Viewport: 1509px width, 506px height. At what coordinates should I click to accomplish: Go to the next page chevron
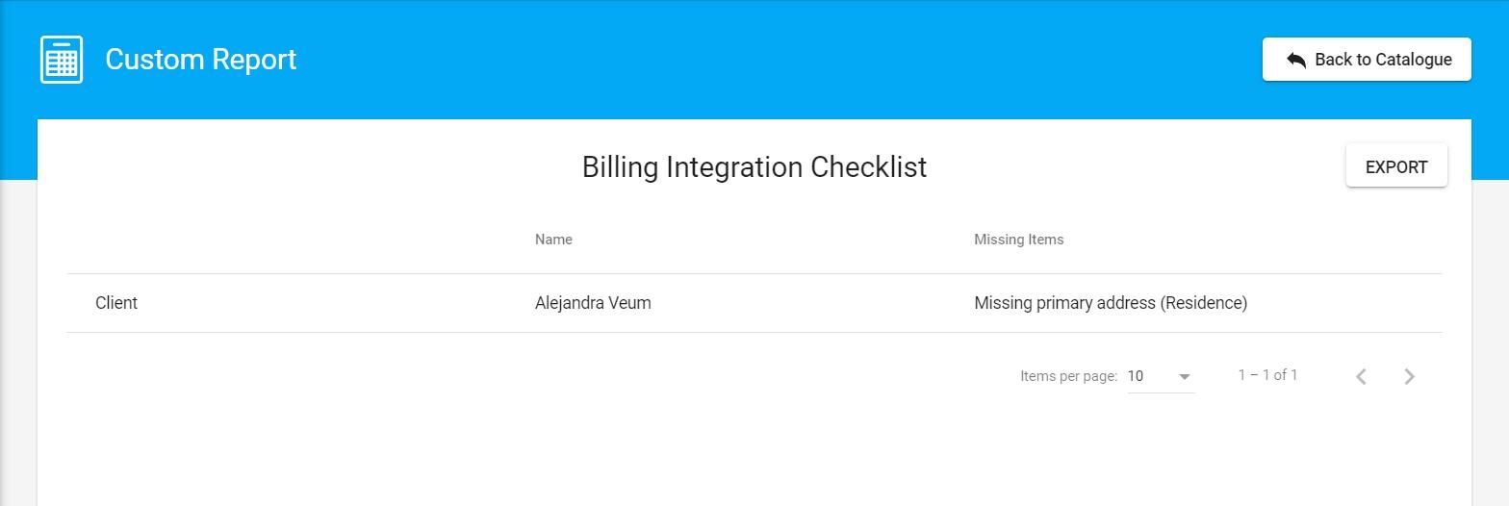pos(1409,376)
